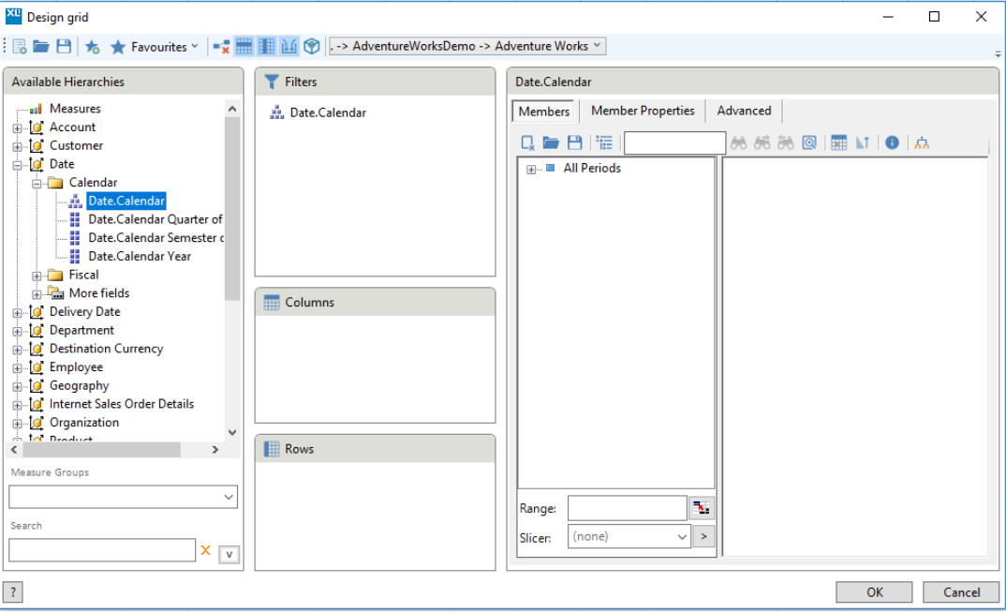Clear all fields from the grid
This screenshot has height=613, width=1006.
pos(221,45)
